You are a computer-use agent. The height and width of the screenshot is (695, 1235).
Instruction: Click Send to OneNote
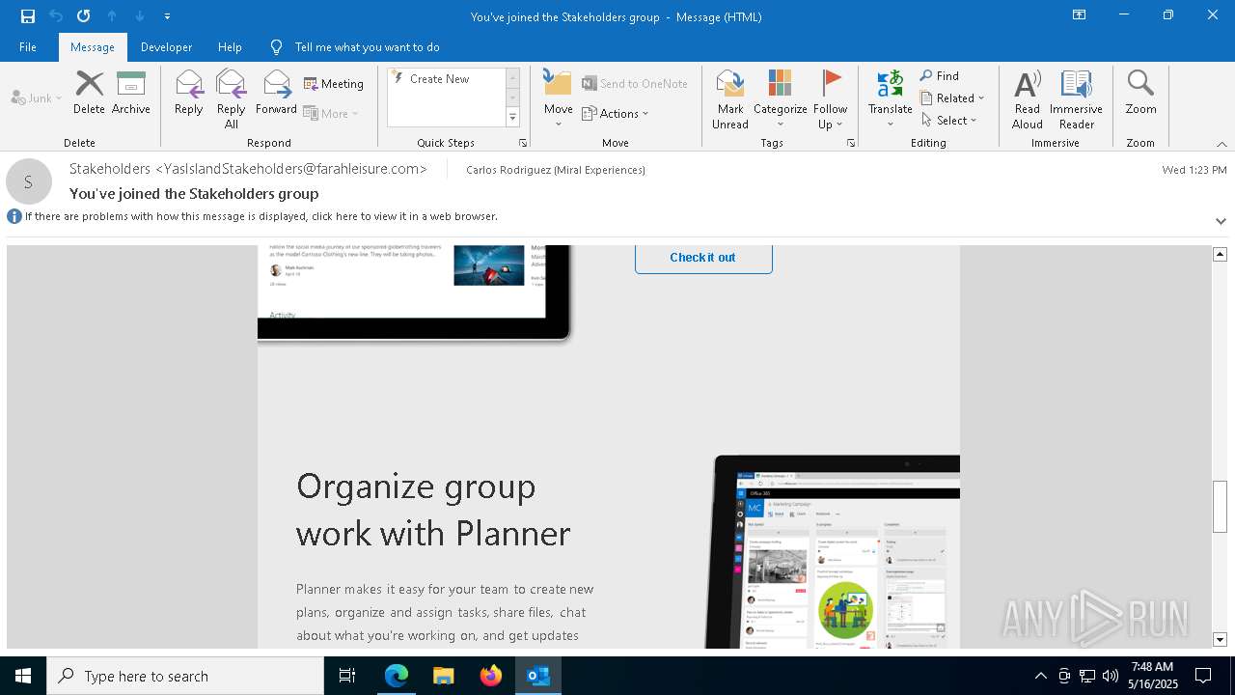click(x=635, y=84)
